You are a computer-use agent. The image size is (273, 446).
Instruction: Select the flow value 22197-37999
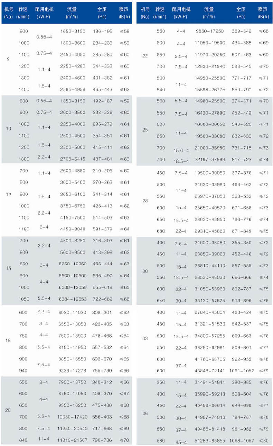[x=210, y=160]
